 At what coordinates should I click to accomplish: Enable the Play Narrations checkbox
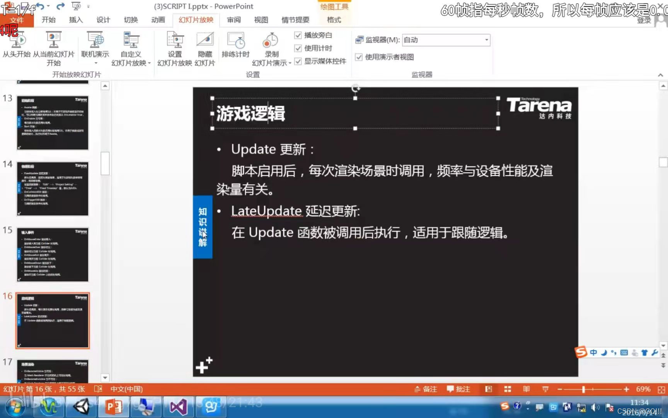[x=298, y=35]
